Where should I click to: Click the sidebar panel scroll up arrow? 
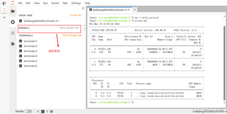85,26
